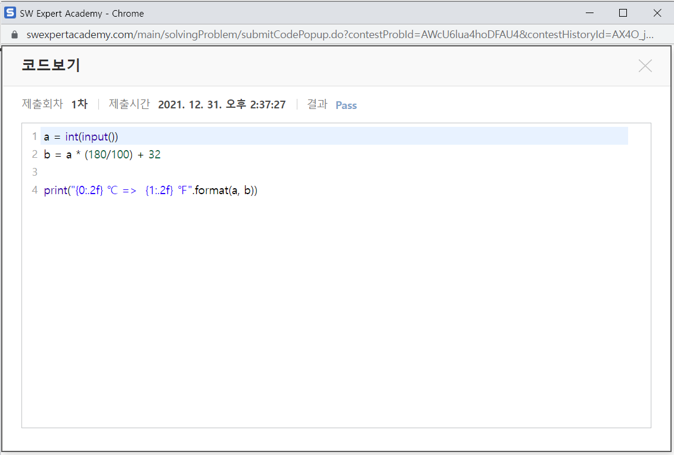Click line number 4 in the code gutter

click(35, 190)
